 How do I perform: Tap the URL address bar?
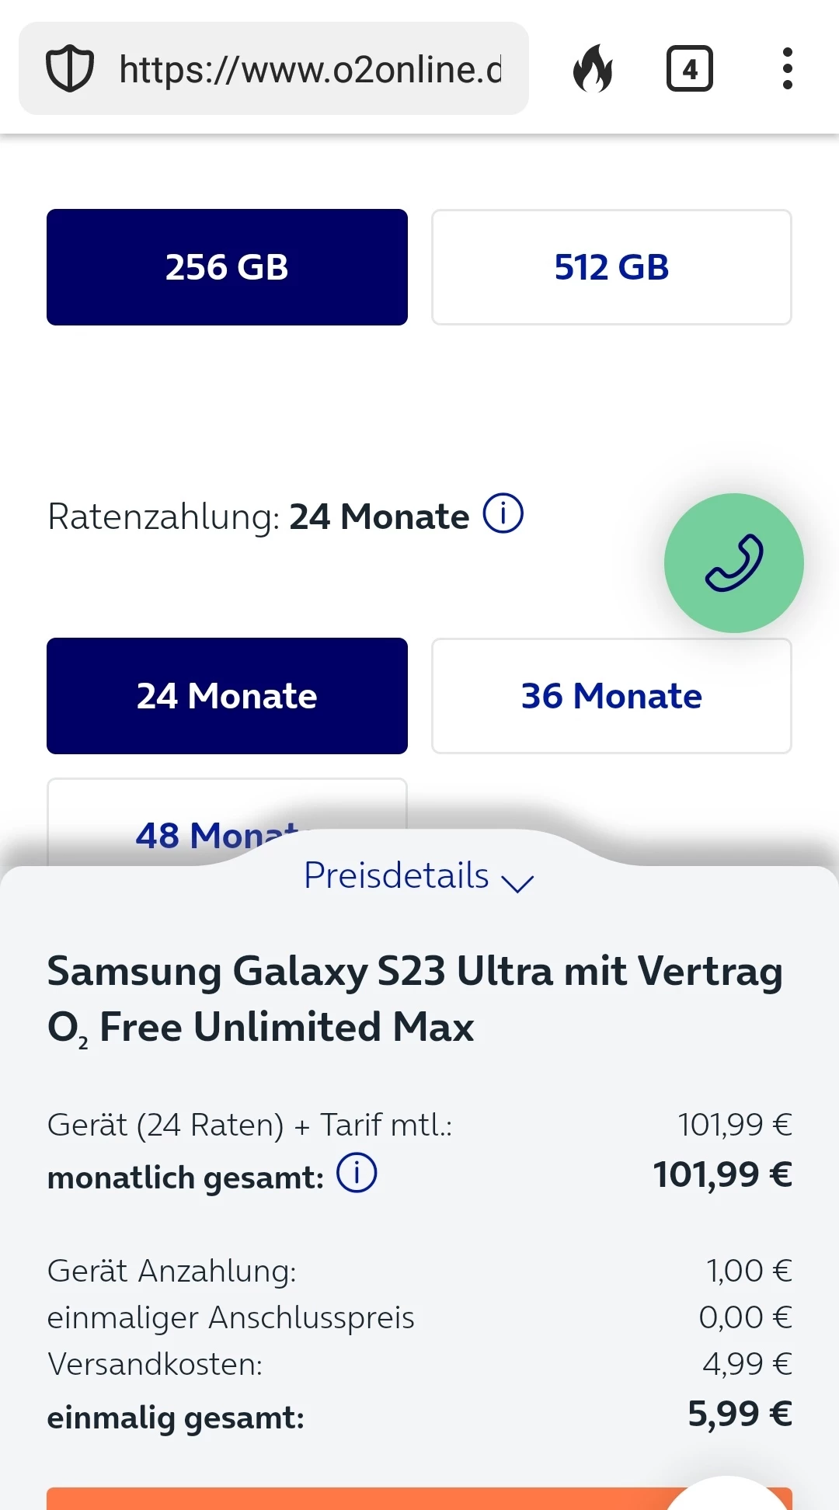(311, 69)
